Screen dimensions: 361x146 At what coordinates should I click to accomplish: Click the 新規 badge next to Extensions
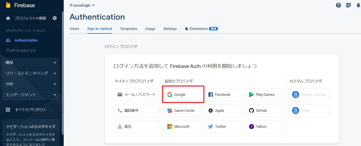[x=213, y=29]
